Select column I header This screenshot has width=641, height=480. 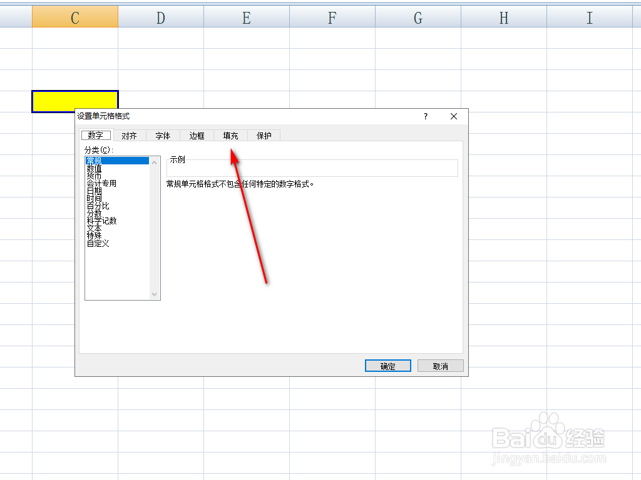[590, 17]
